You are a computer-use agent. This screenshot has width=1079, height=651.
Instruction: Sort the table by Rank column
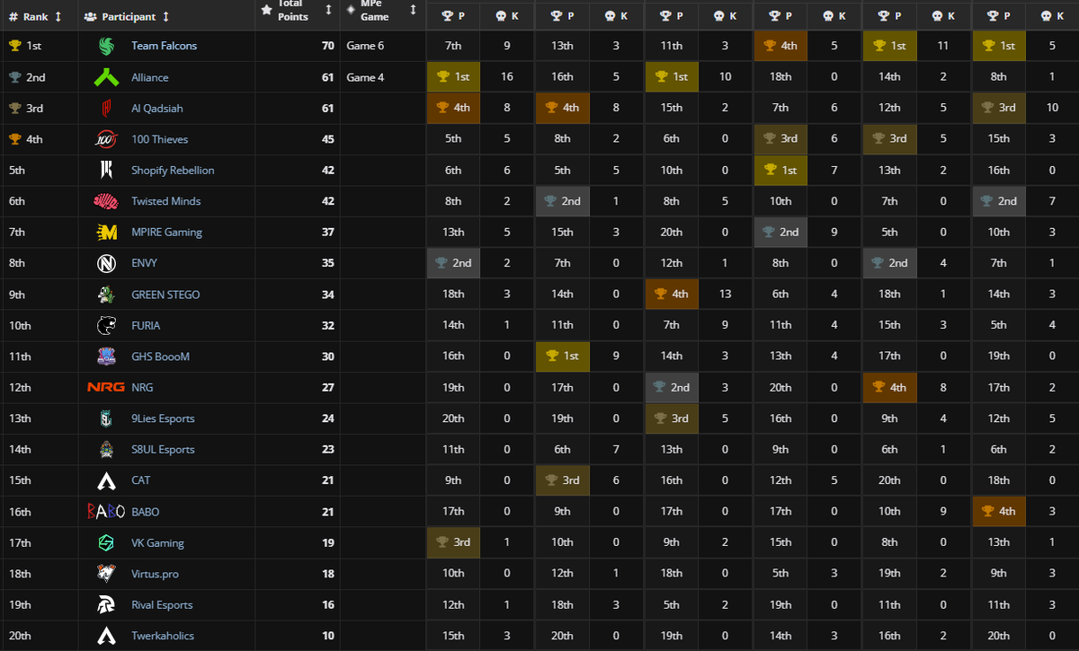click(58, 16)
